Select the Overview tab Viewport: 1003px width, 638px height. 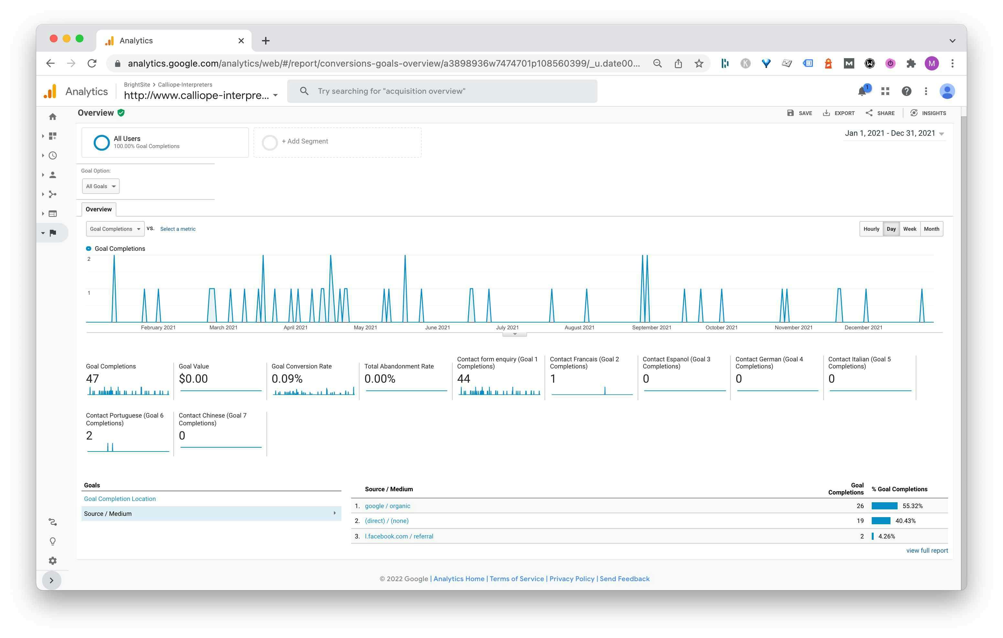tap(99, 209)
